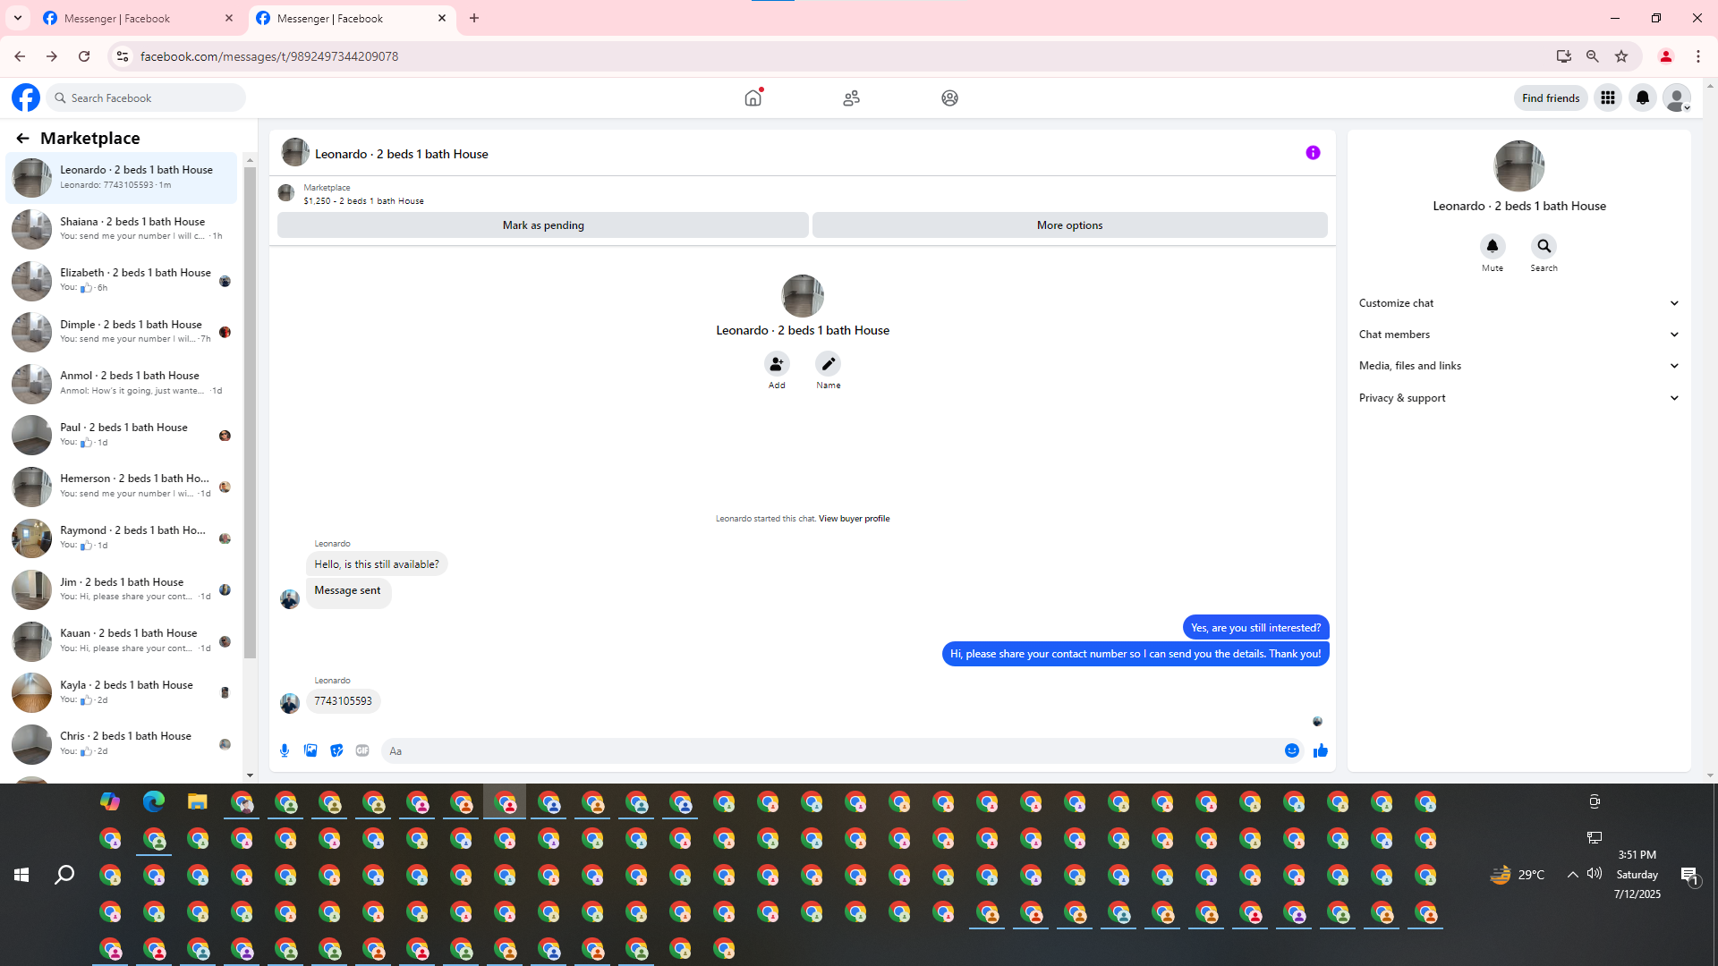This screenshot has width=1718, height=966.
Task: Open View buyer profile link
Action: click(x=854, y=519)
